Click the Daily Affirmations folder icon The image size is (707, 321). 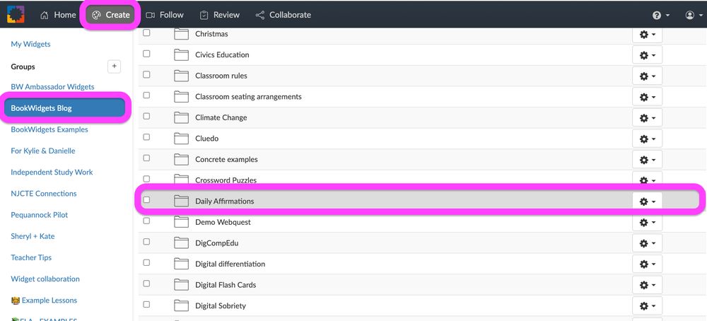tap(181, 201)
